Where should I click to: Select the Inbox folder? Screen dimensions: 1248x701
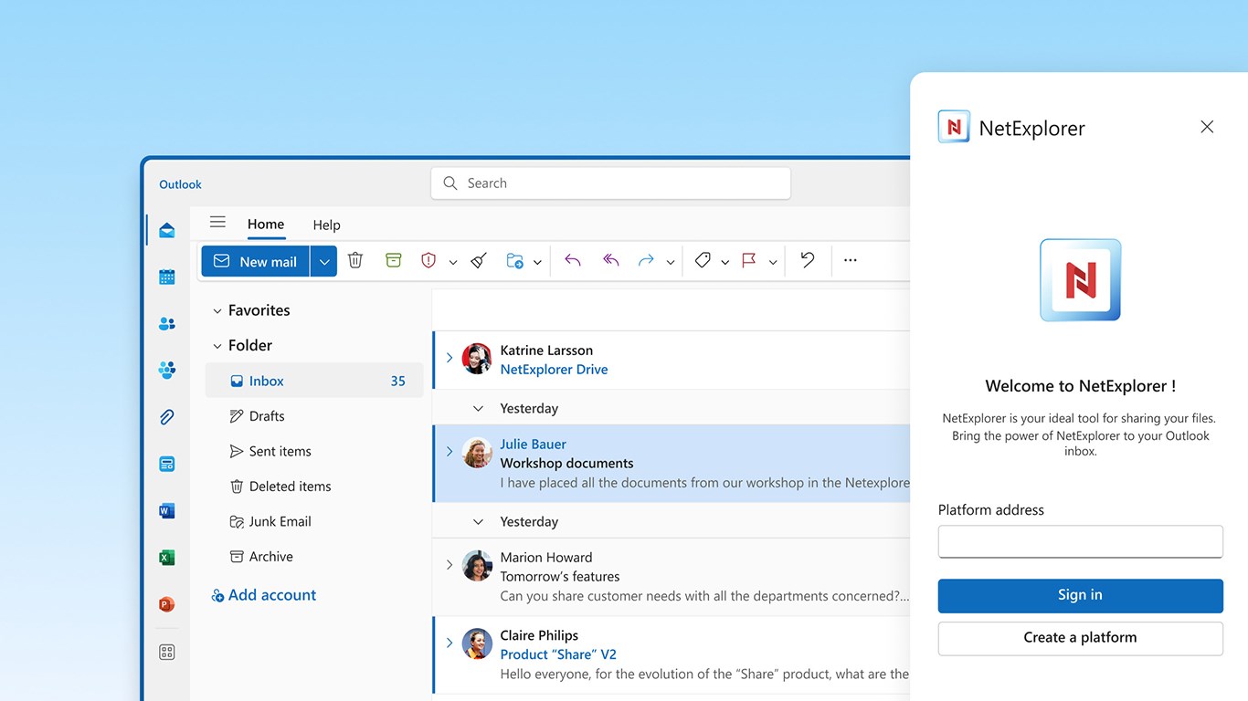click(x=314, y=381)
